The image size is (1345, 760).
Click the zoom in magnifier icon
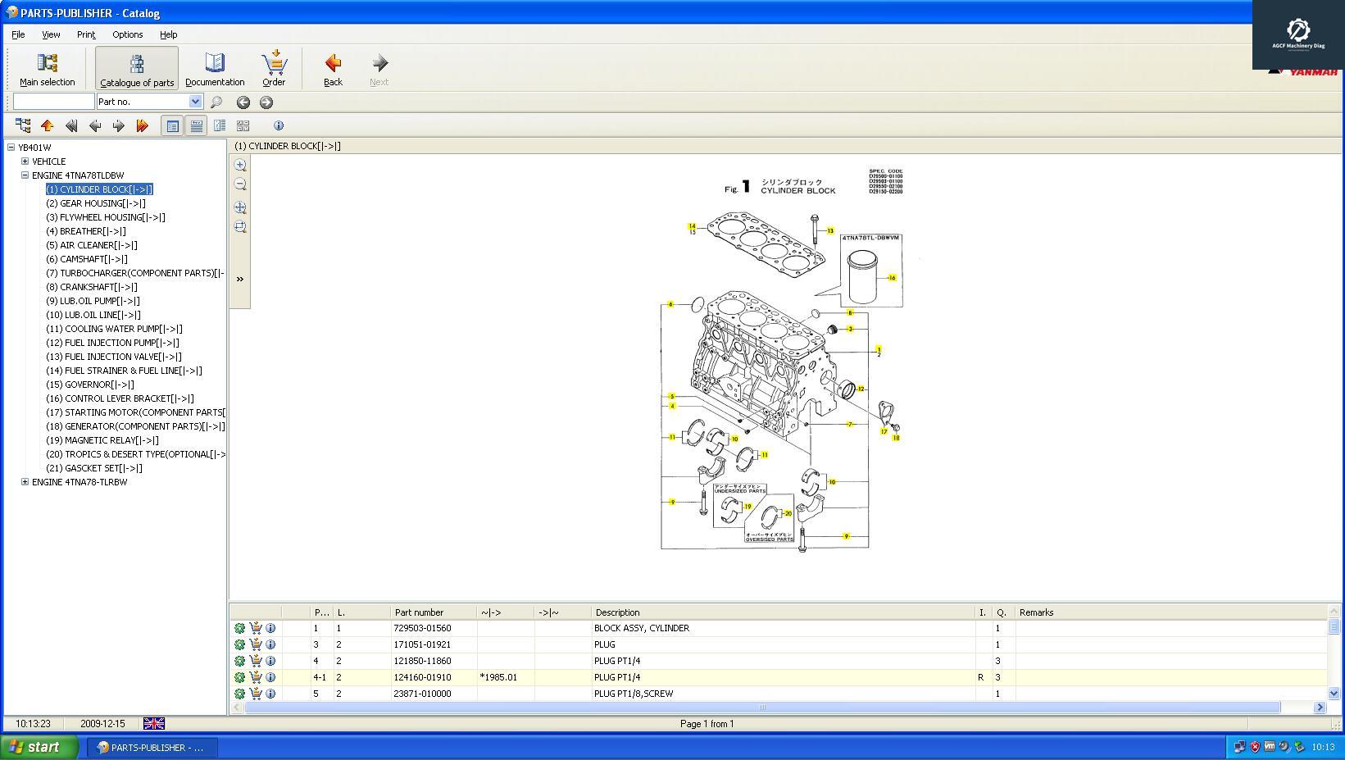(240, 166)
